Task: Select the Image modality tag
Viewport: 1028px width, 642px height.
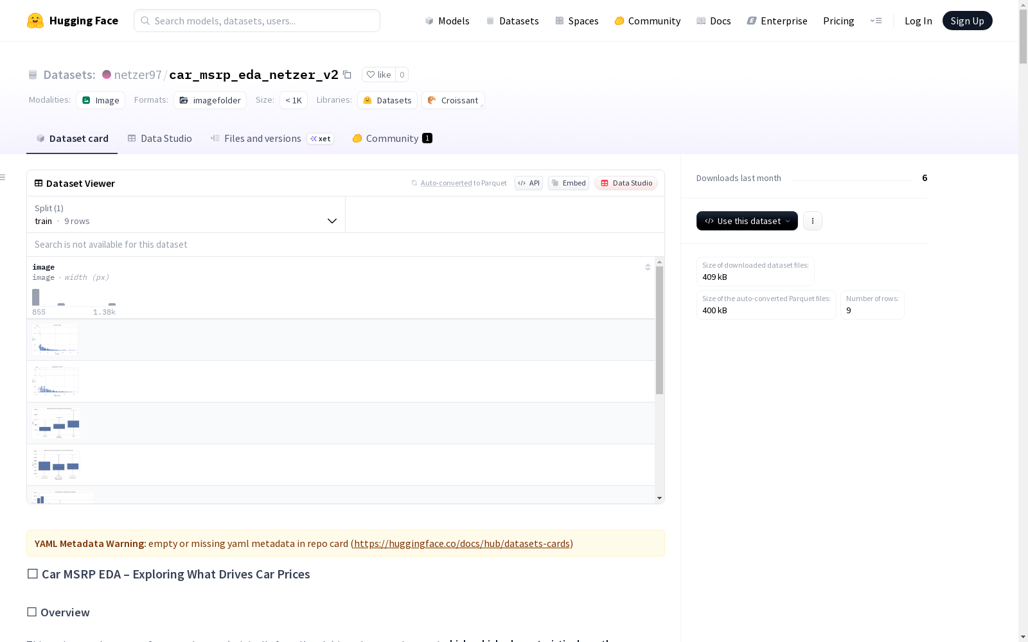Action: click(x=101, y=100)
